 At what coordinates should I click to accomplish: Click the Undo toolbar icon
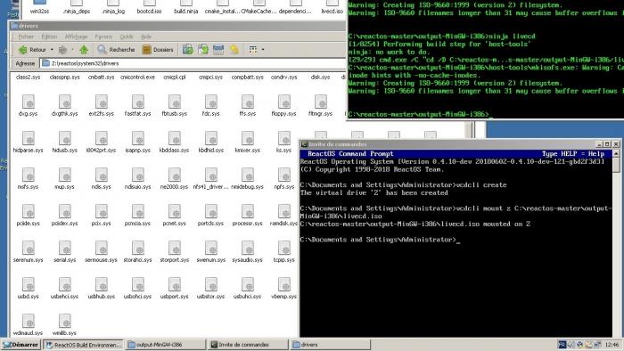234,50
